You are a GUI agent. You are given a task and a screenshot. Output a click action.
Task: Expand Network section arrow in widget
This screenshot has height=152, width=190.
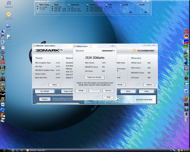click(69, 5)
